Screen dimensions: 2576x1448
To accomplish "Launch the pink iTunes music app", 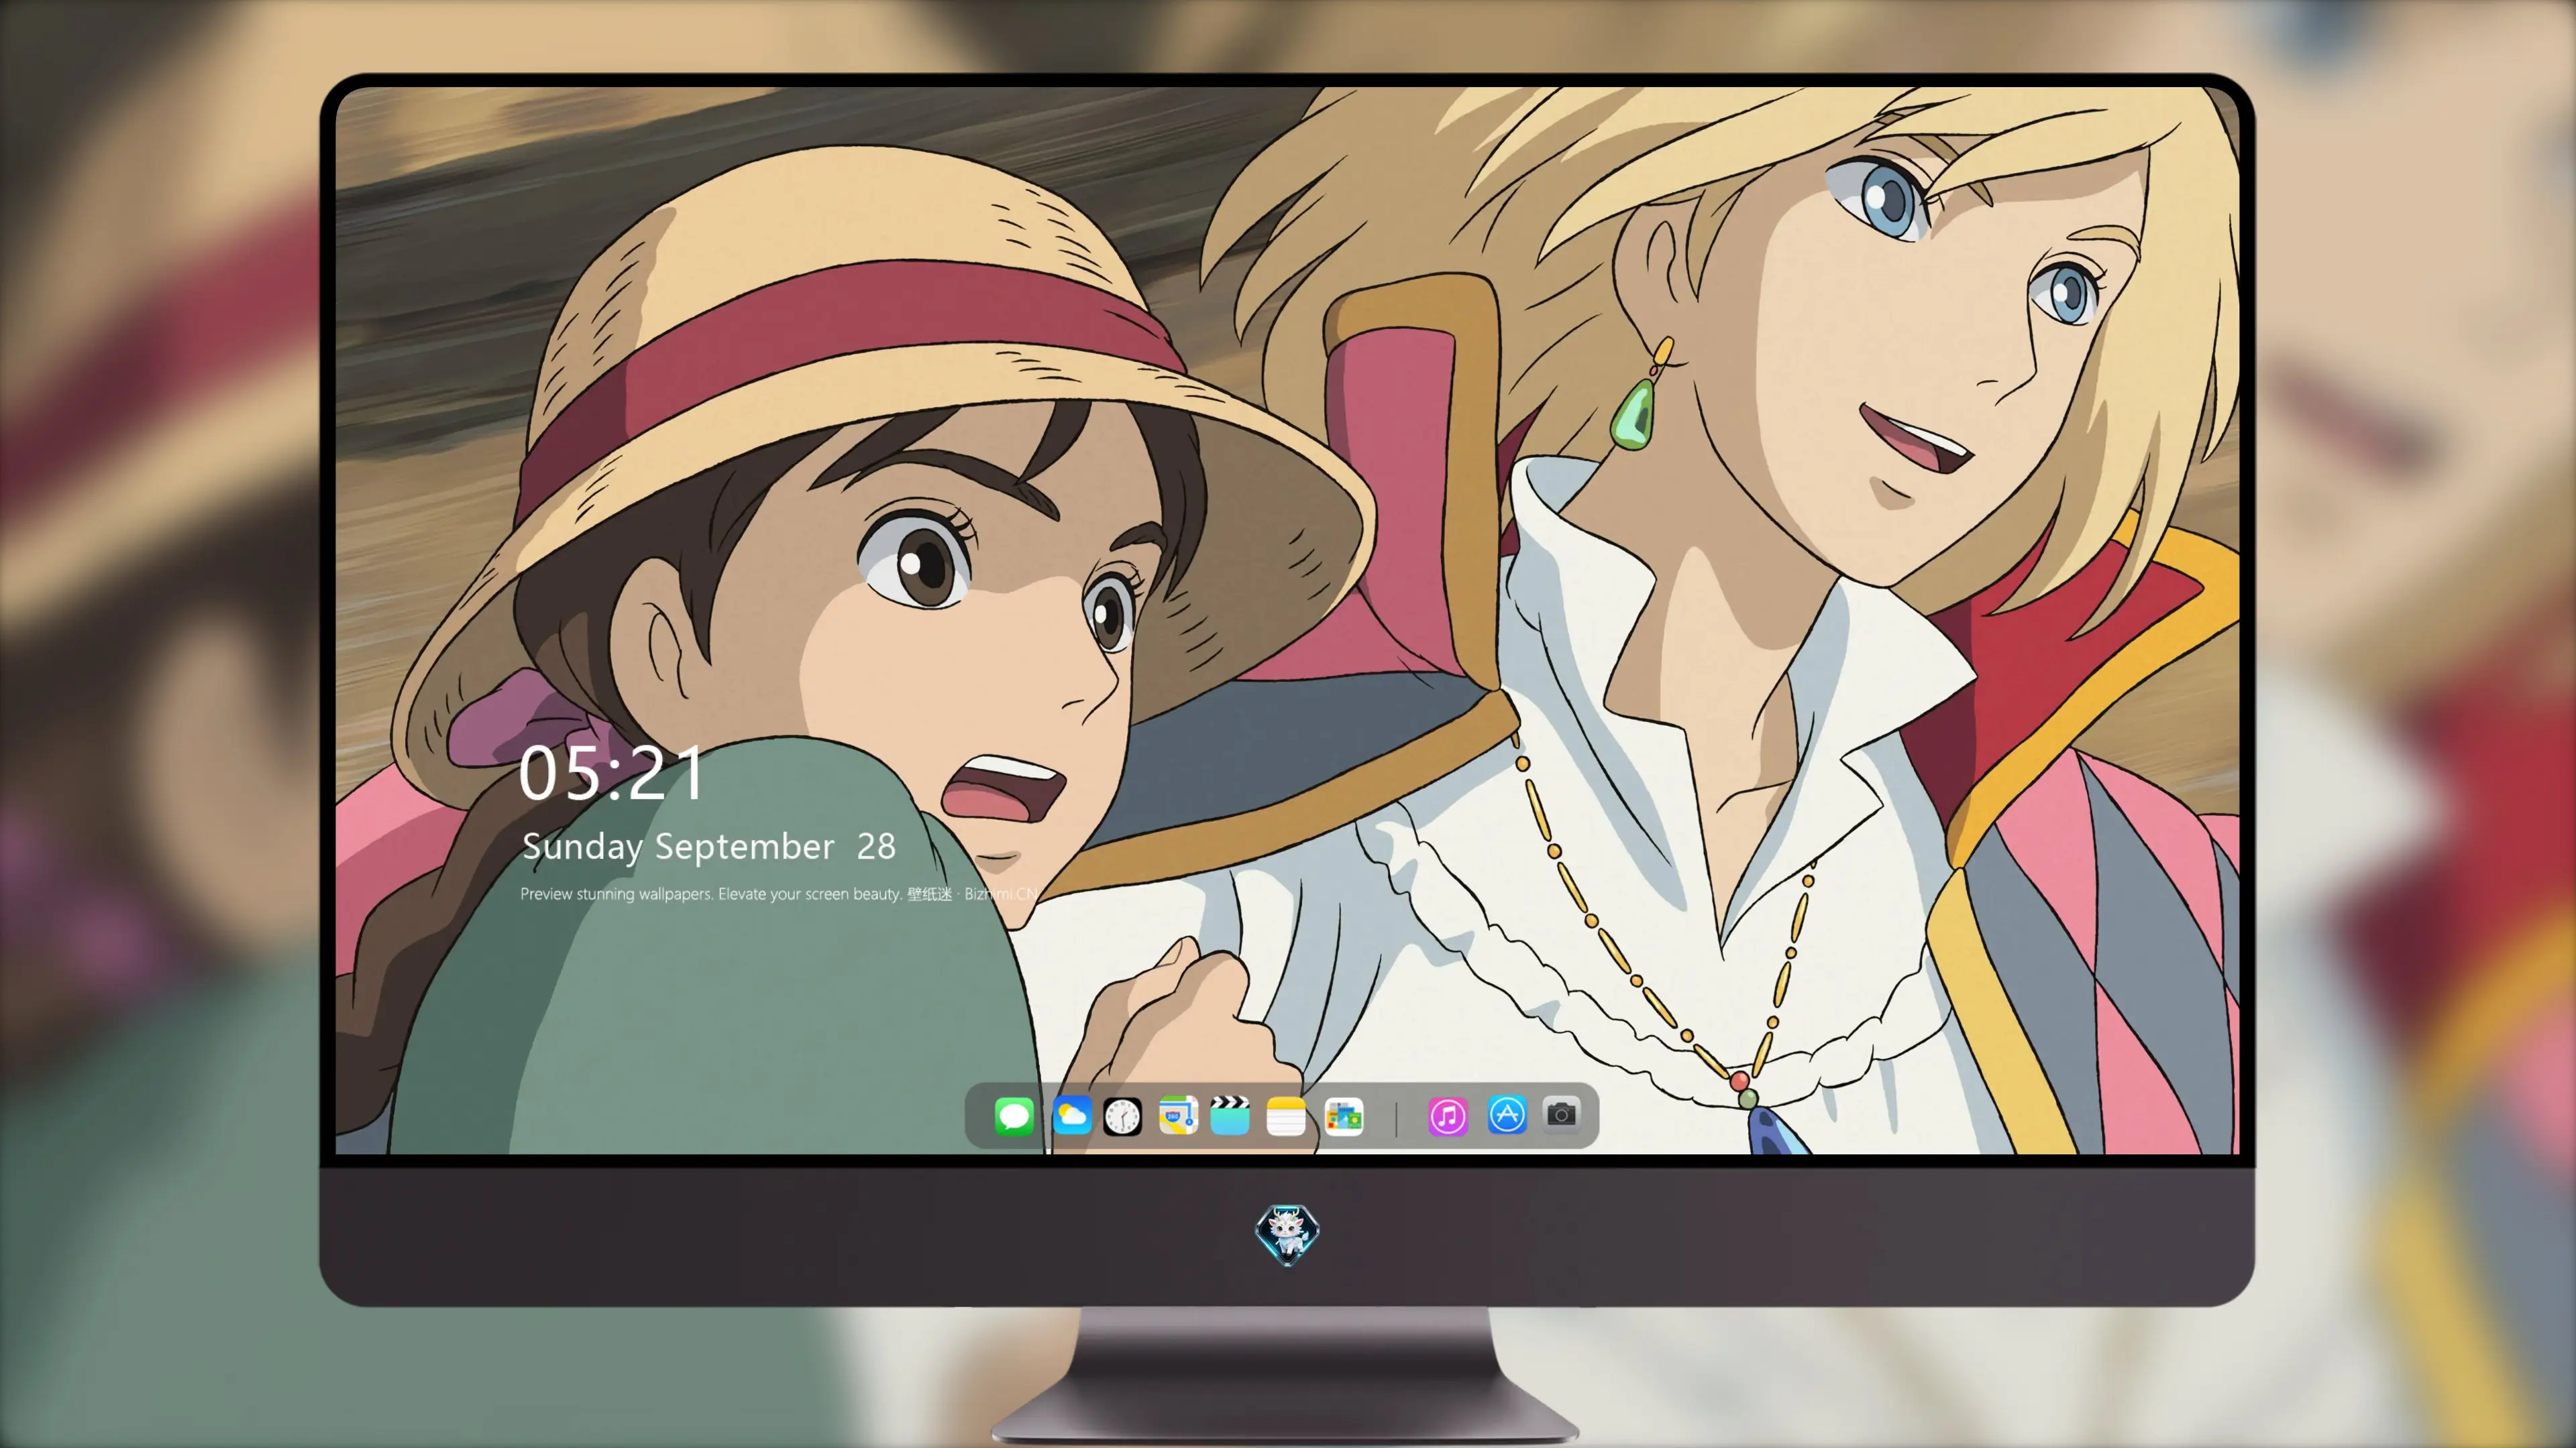I will pos(1447,1115).
